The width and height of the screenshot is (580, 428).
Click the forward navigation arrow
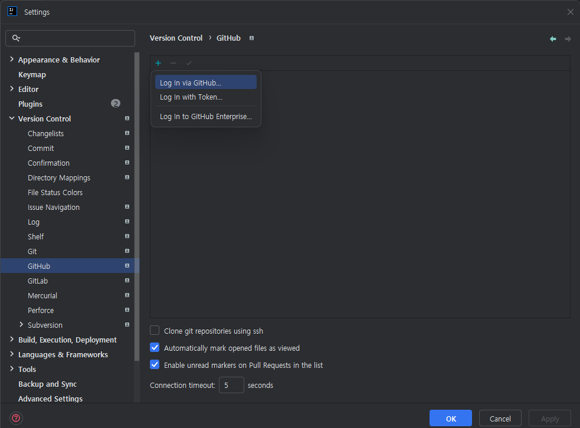[568, 39]
